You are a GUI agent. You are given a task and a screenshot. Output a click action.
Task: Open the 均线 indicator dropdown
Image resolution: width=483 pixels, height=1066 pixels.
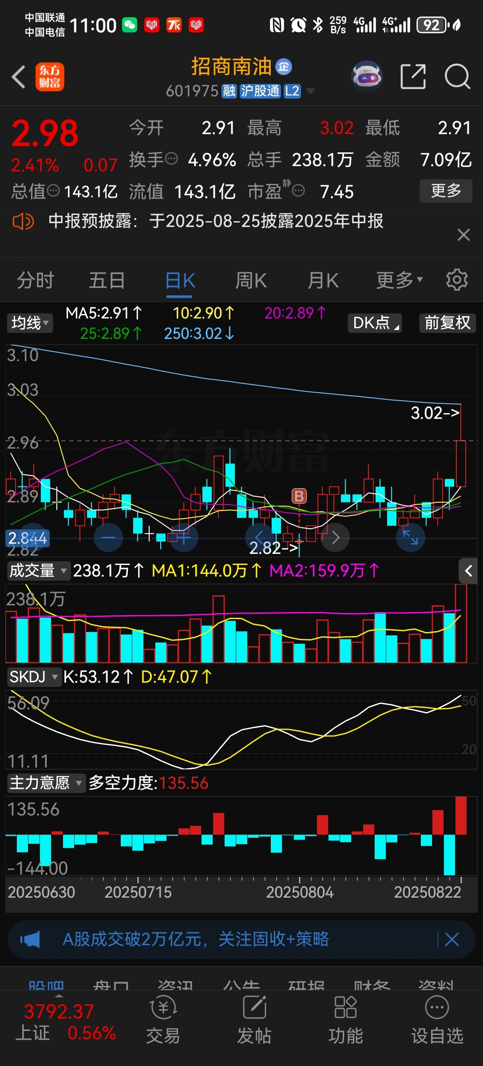(30, 323)
